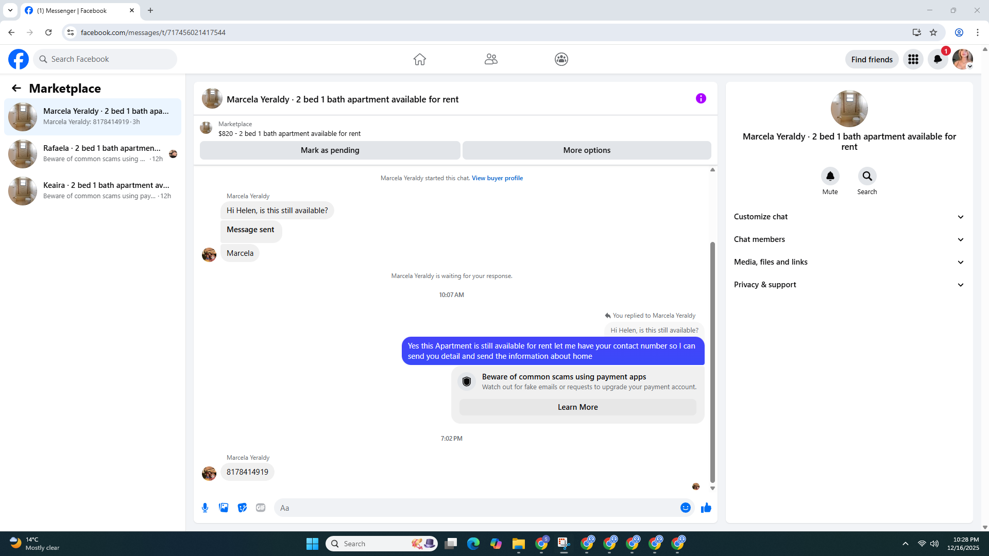This screenshot has width=989, height=556.
Task: Click the Facebook logo icon
Action: [19, 59]
